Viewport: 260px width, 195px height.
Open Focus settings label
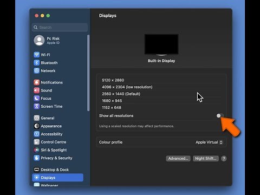coord(46,98)
